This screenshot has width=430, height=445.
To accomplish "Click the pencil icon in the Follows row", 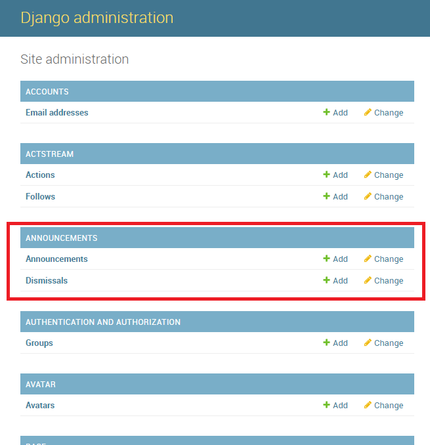I will 368,196.
